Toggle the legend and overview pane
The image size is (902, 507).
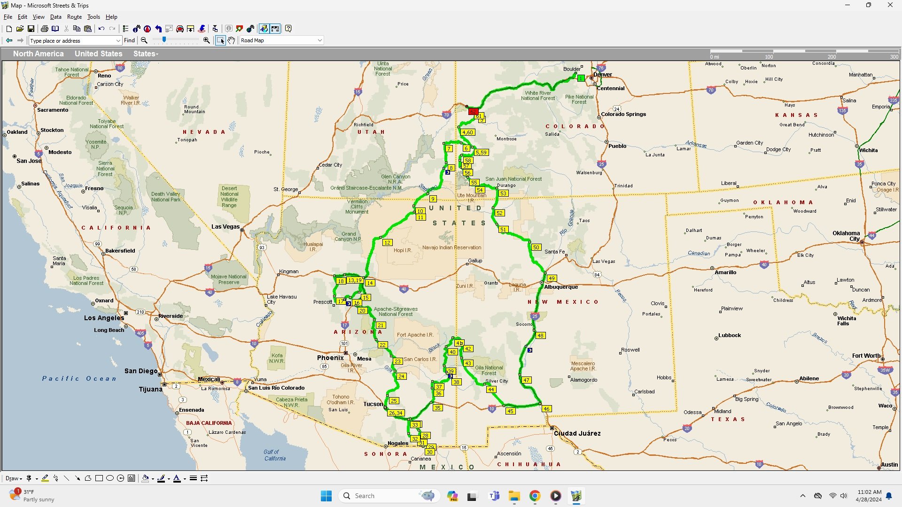pyautogui.click(x=264, y=29)
